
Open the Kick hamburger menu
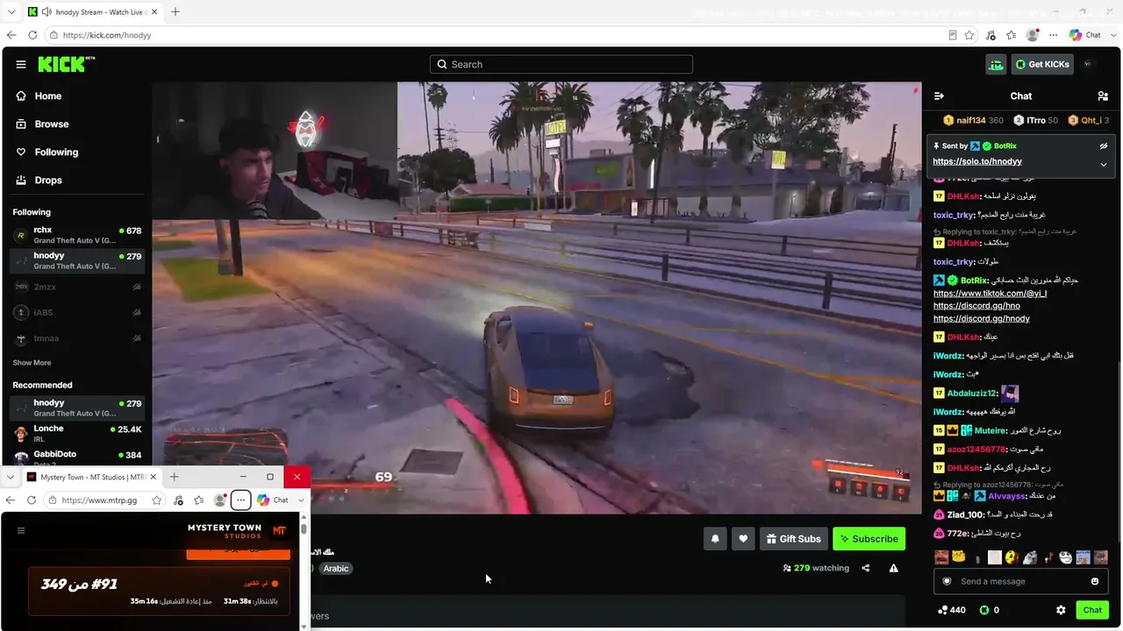[21, 64]
